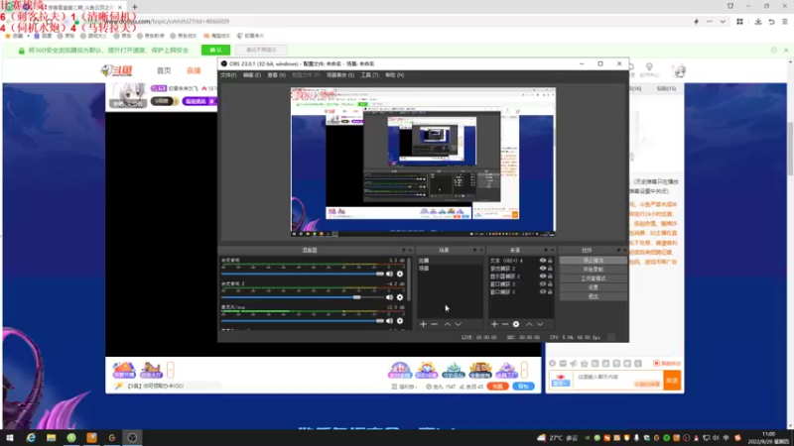This screenshot has height=446, width=794.
Task: Open the 编辑(E) menu in OBS
Action: click(252, 75)
